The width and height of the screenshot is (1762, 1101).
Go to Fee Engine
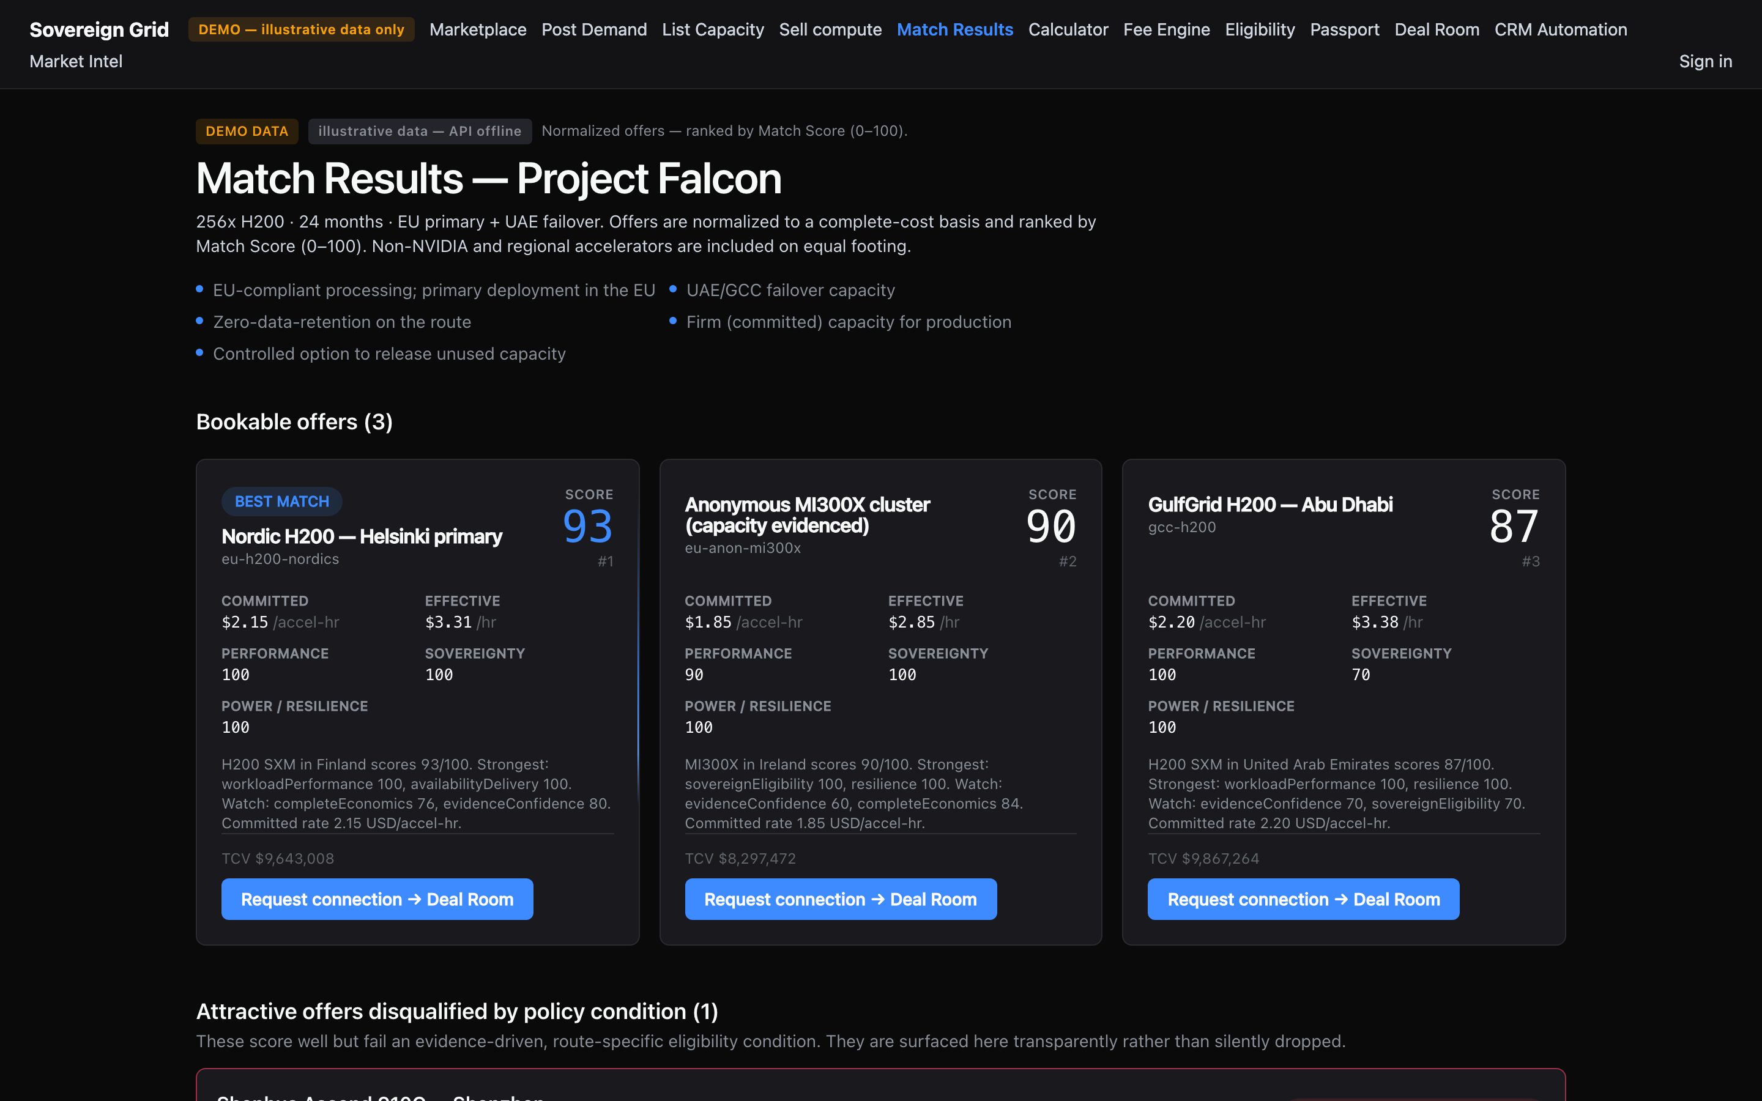(1167, 30)
